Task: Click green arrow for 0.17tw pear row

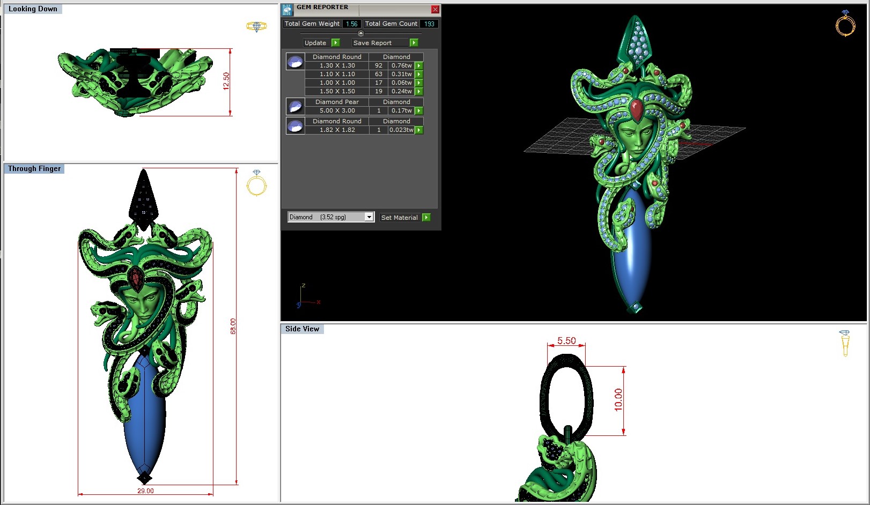Action: (419, 110)
